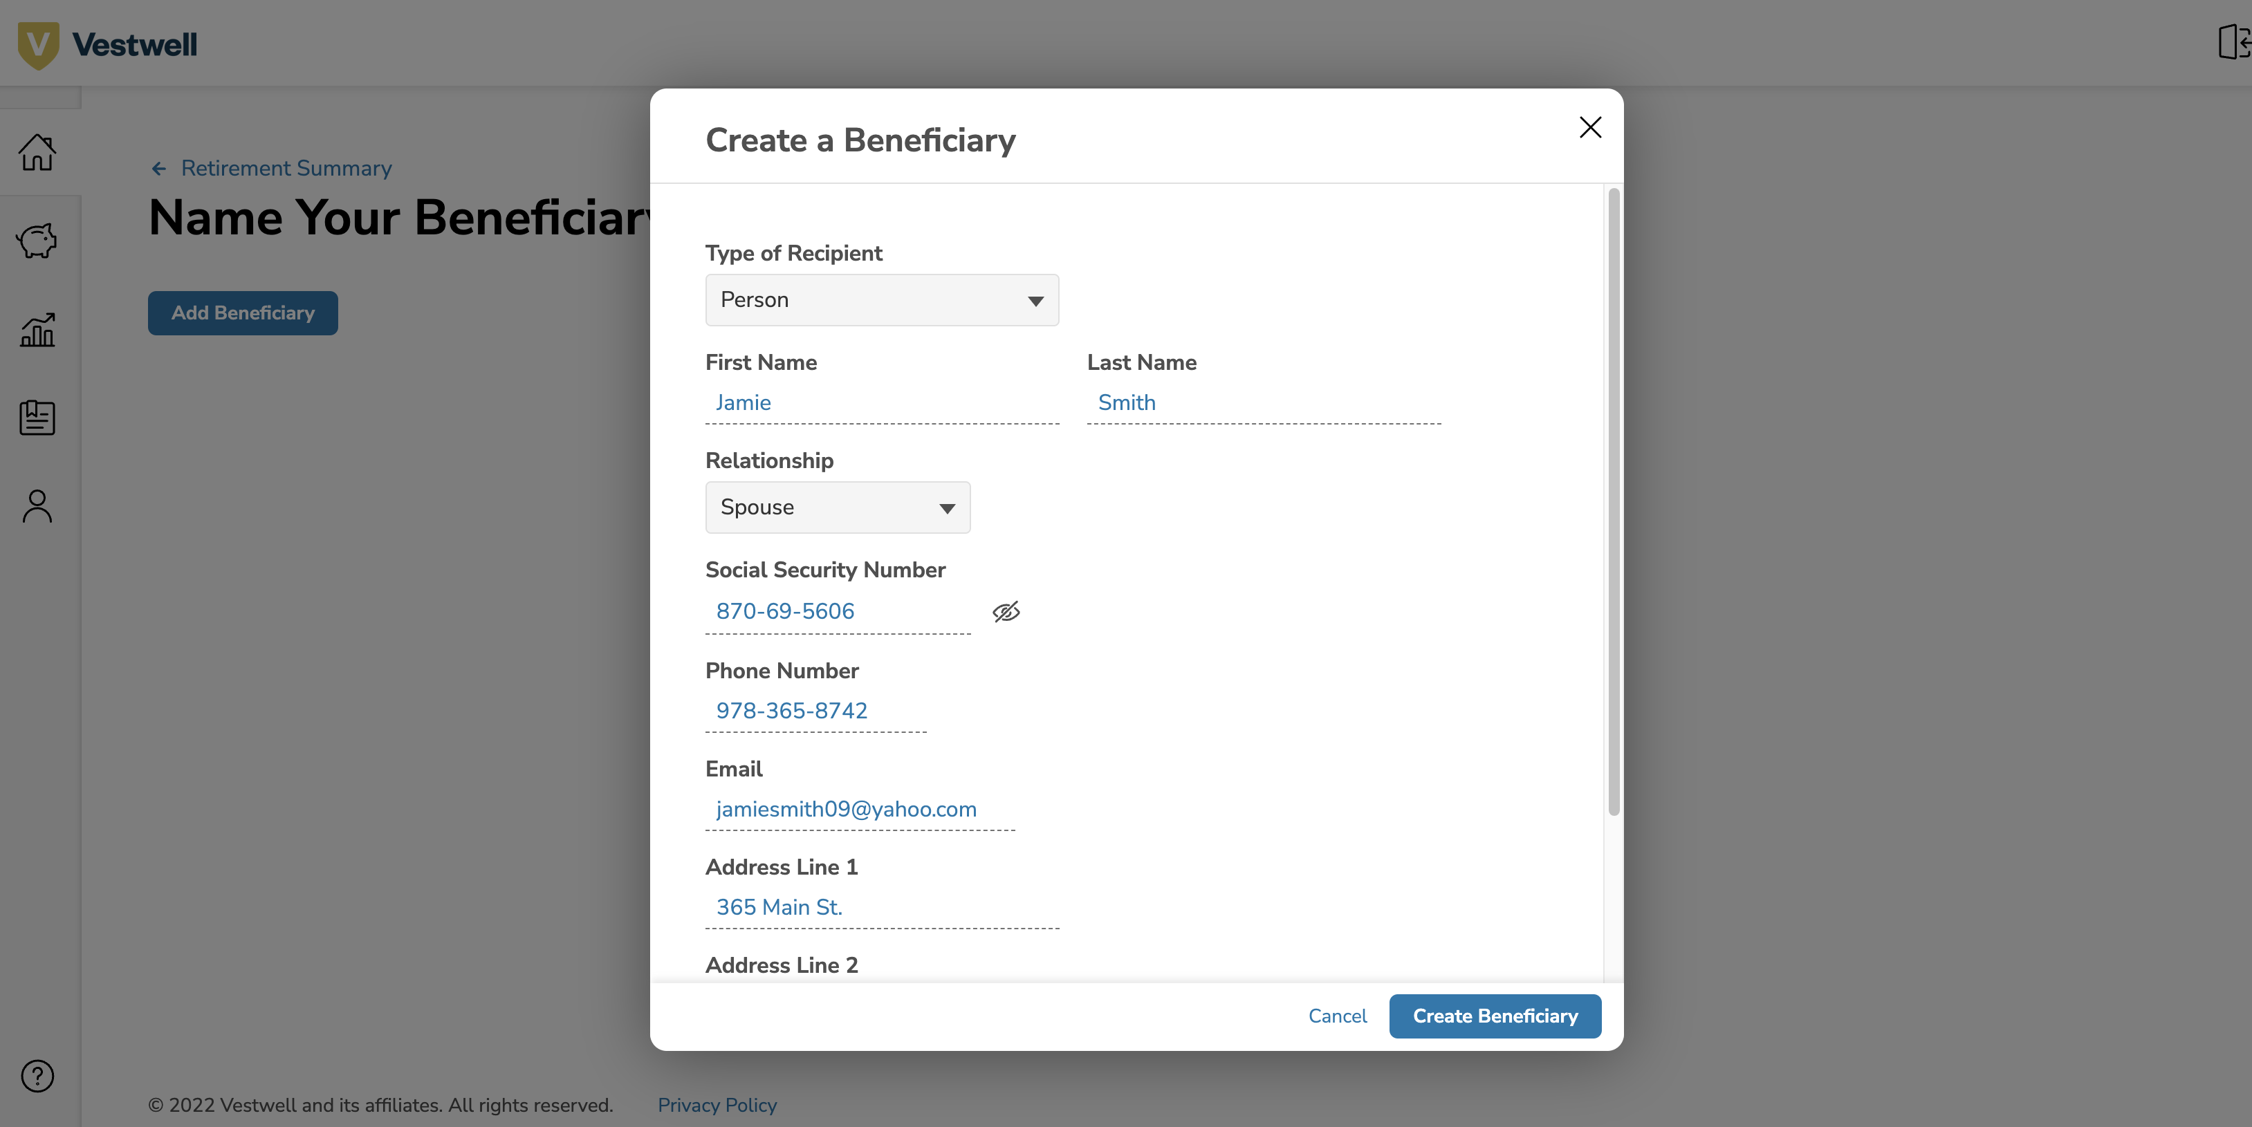Toggle visibility of the Social Security Number
Image resolution: width=2252 pixels, height=1127 pixels.
point(1006,611)
